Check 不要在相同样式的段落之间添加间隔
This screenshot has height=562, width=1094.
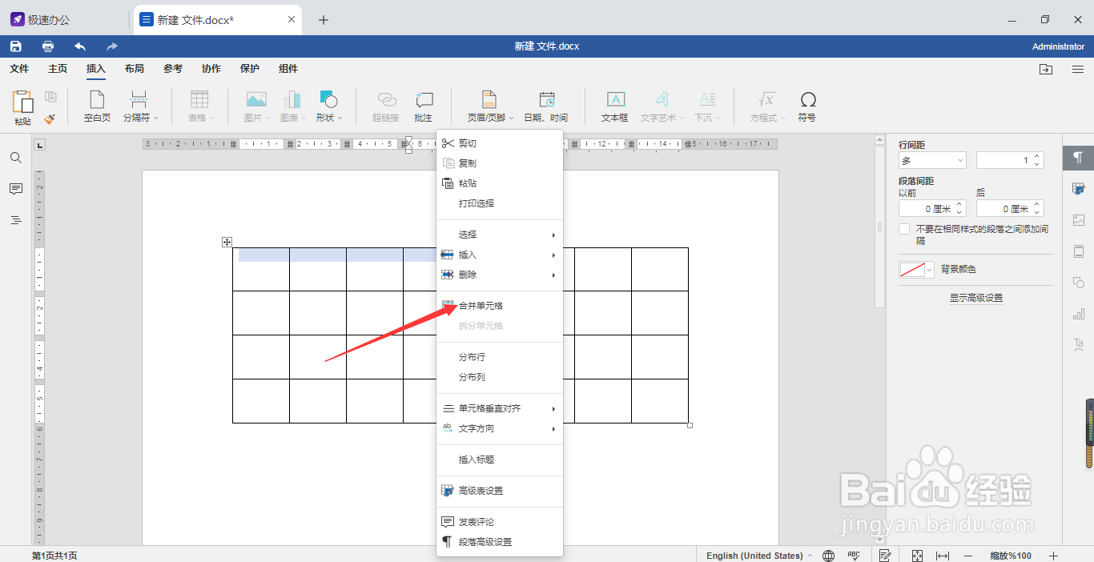pos(904,228)
